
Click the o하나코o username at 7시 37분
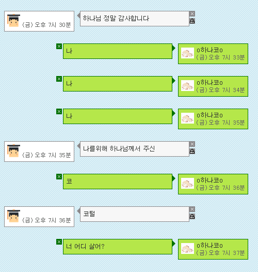pyautogui.click(x=209, y=246)
